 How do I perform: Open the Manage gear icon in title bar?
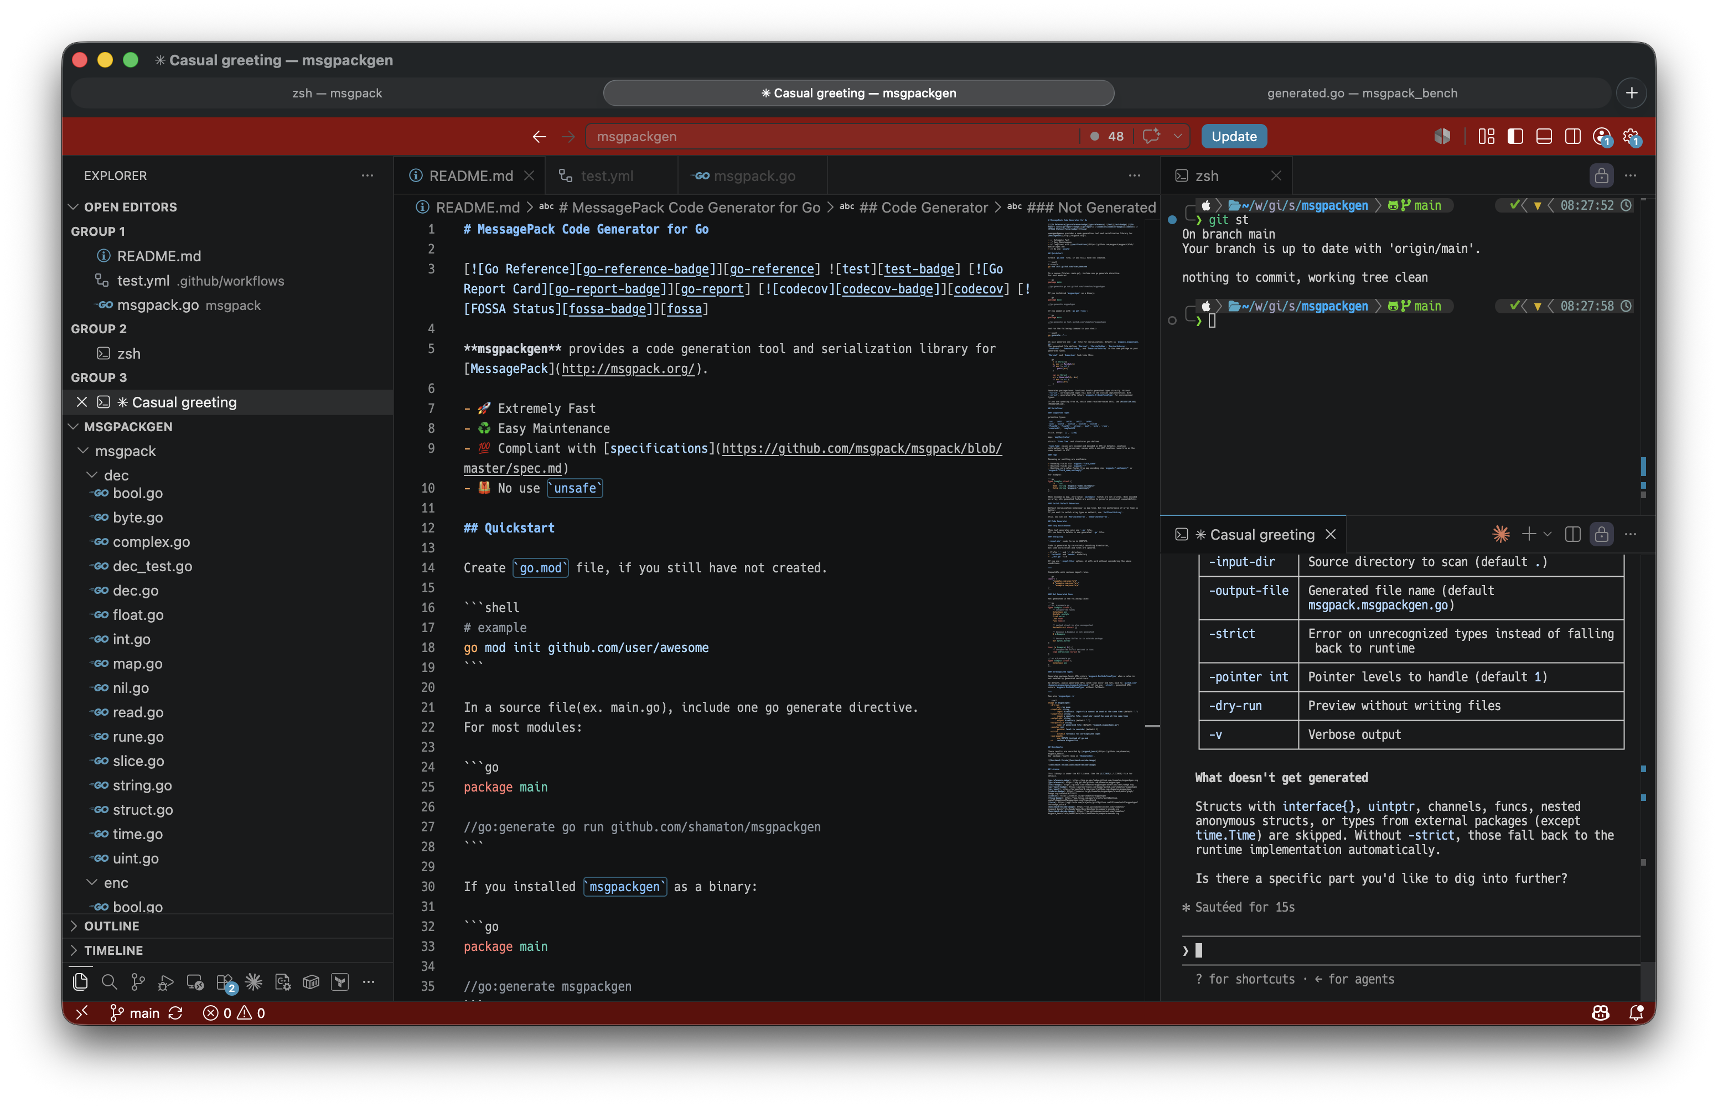(1632, 137)
